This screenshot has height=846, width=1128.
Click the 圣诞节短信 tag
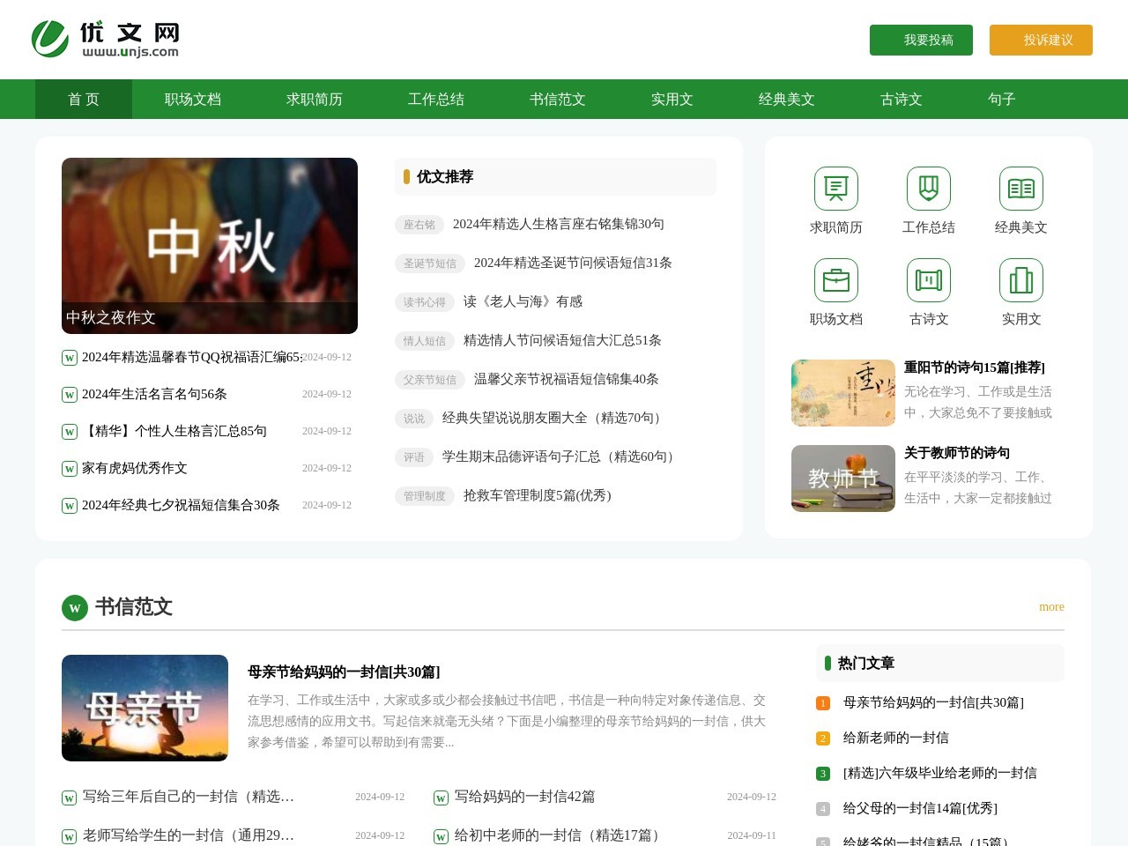[x=430, y=263]
